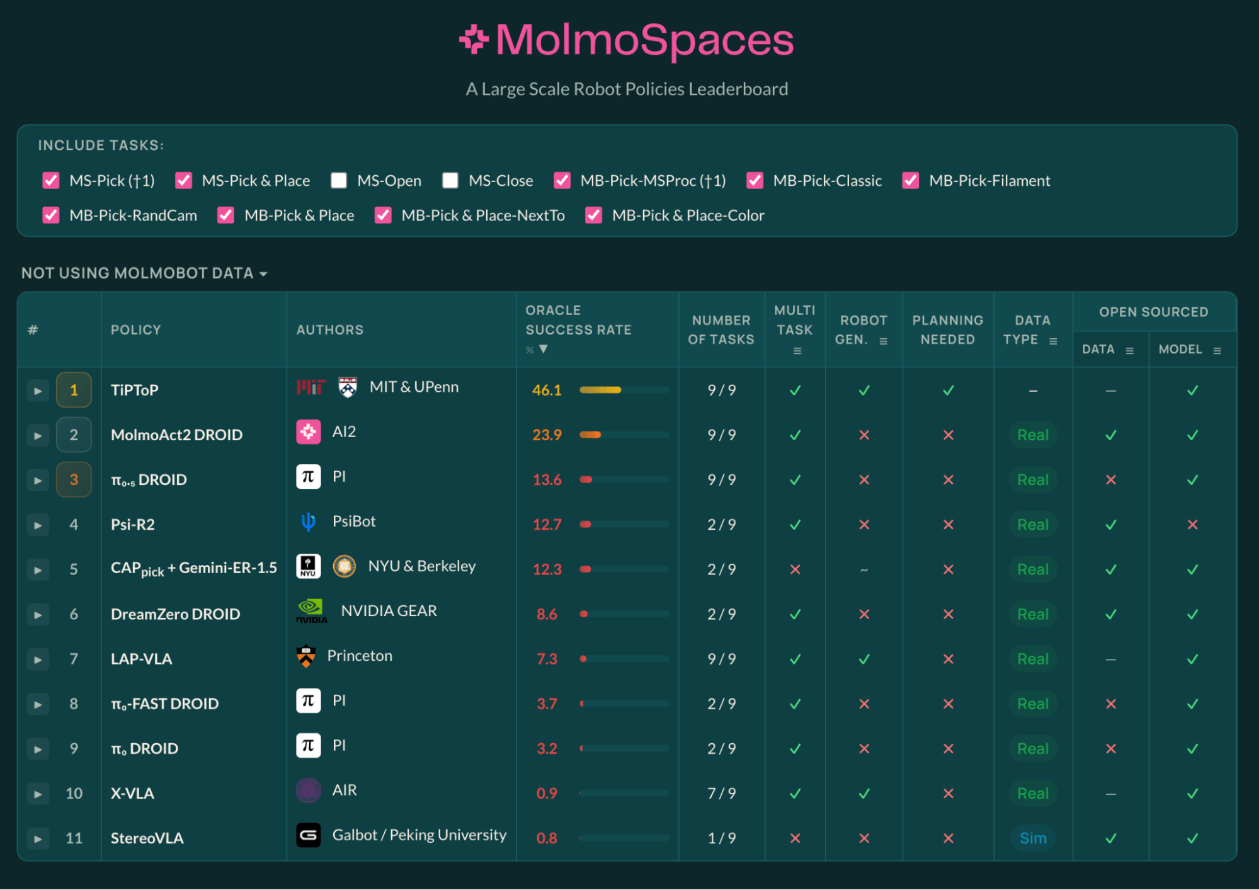Open the Open Sourced Model filter icon

[1217, 351]
